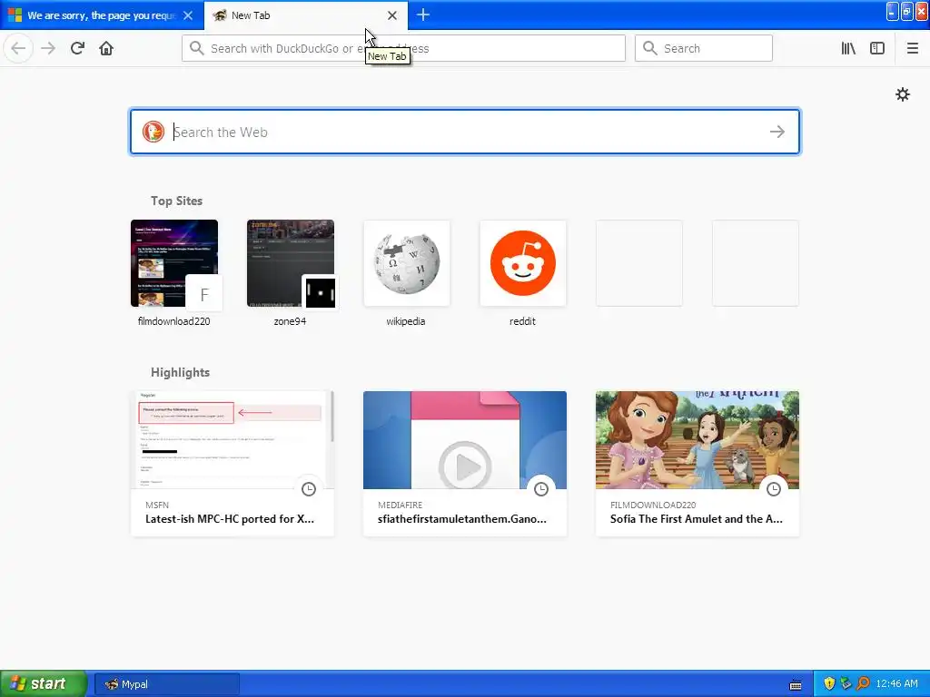Open the Mediafire sfiathefirstamuletanthem highlight
Image resolution: width=930 pixels, height=697 pixels.
464,464
